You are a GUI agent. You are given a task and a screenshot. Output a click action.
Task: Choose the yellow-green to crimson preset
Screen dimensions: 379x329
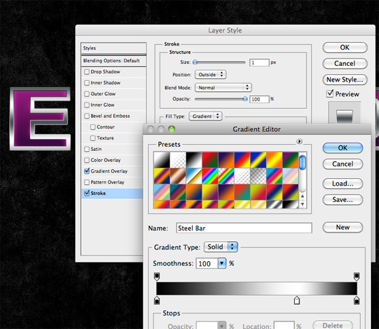pos(258,192)
